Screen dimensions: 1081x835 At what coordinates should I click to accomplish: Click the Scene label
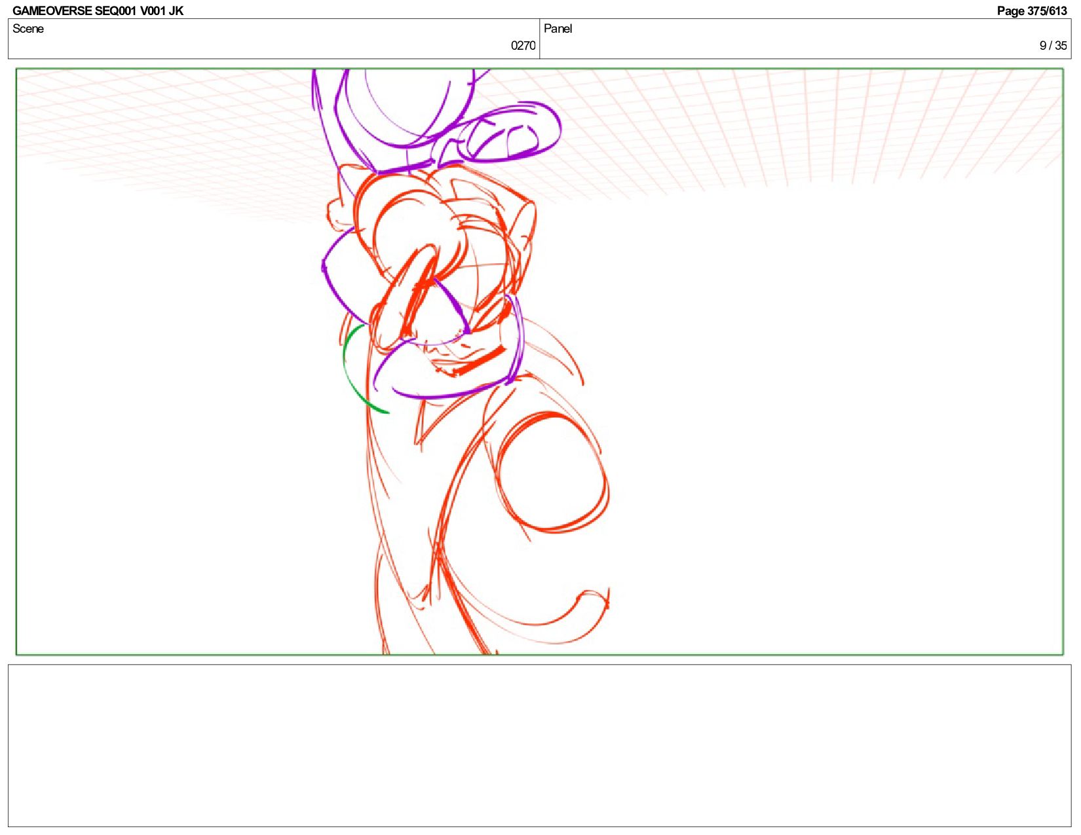click(x=28, y=28)
